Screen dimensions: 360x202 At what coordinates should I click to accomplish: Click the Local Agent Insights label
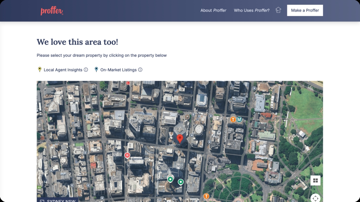click(63, 70)
